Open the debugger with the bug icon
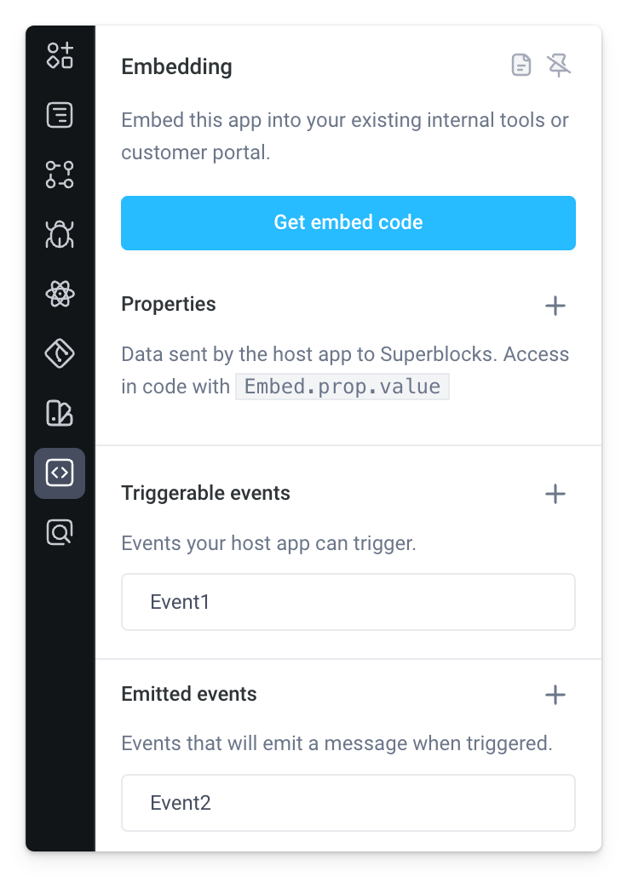This screenshot has height=877, width=627. (x=59, y=234)
